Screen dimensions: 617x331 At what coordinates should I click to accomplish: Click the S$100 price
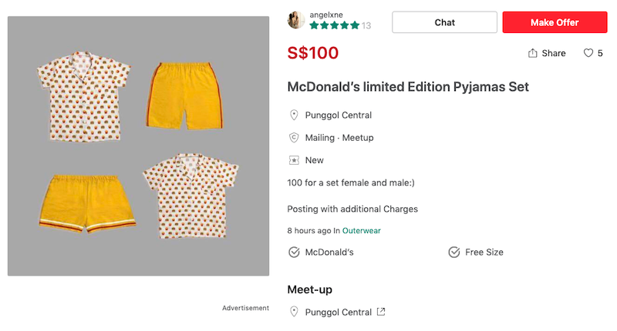(312, 53)
